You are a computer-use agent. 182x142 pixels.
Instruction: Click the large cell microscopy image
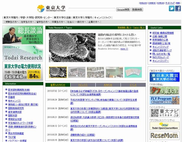coord(72,48)
